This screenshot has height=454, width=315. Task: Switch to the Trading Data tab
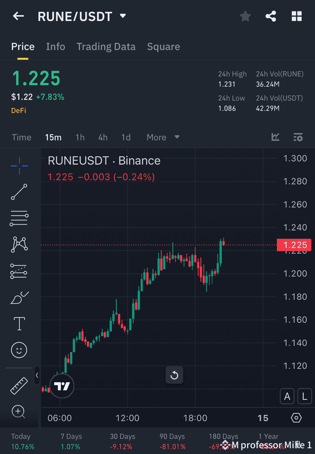[106, 46]
